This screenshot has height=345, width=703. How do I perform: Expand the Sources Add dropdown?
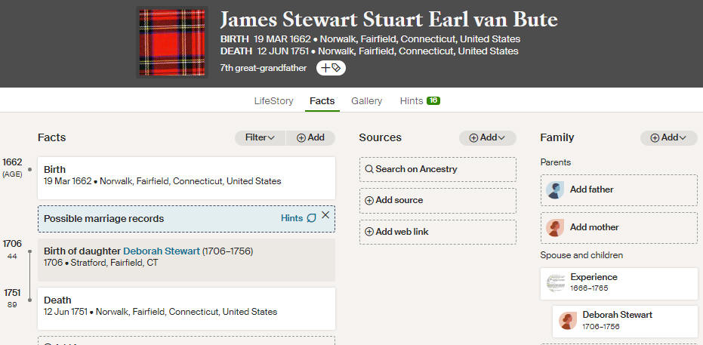487,138
